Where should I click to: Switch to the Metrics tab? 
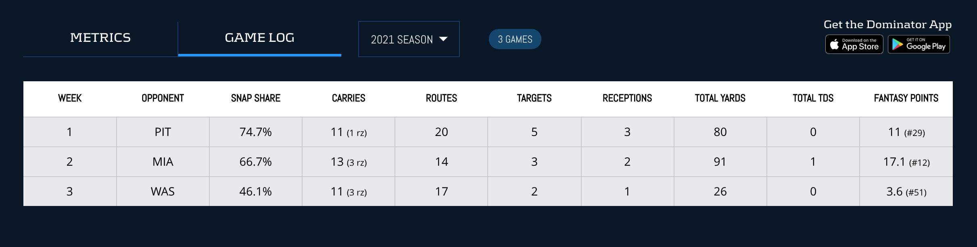tap(100, 38)
